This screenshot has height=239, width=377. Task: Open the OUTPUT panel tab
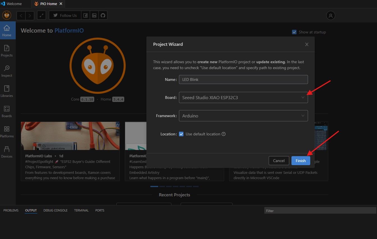coord(31,210)
